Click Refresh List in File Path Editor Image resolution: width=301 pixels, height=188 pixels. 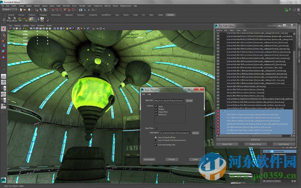point(255,140)
